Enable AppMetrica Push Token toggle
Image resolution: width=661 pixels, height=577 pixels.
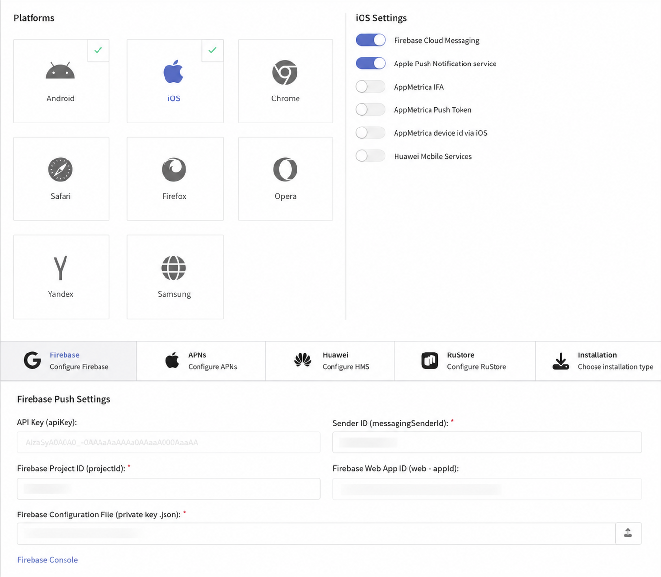(370, 110)
